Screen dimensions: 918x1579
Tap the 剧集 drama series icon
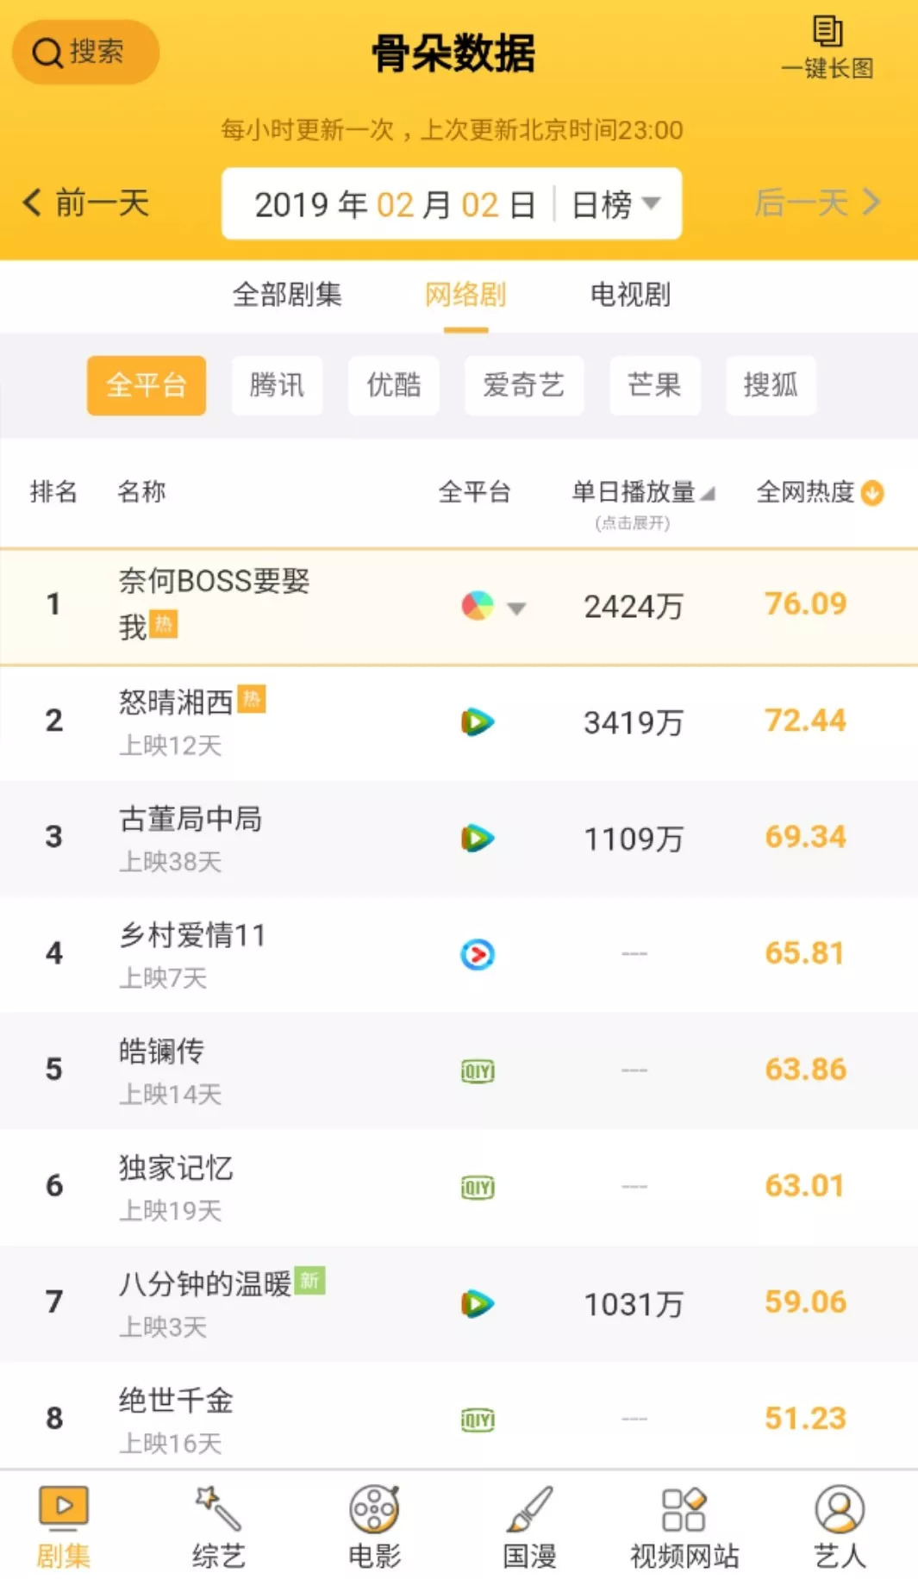(64, 1508)
